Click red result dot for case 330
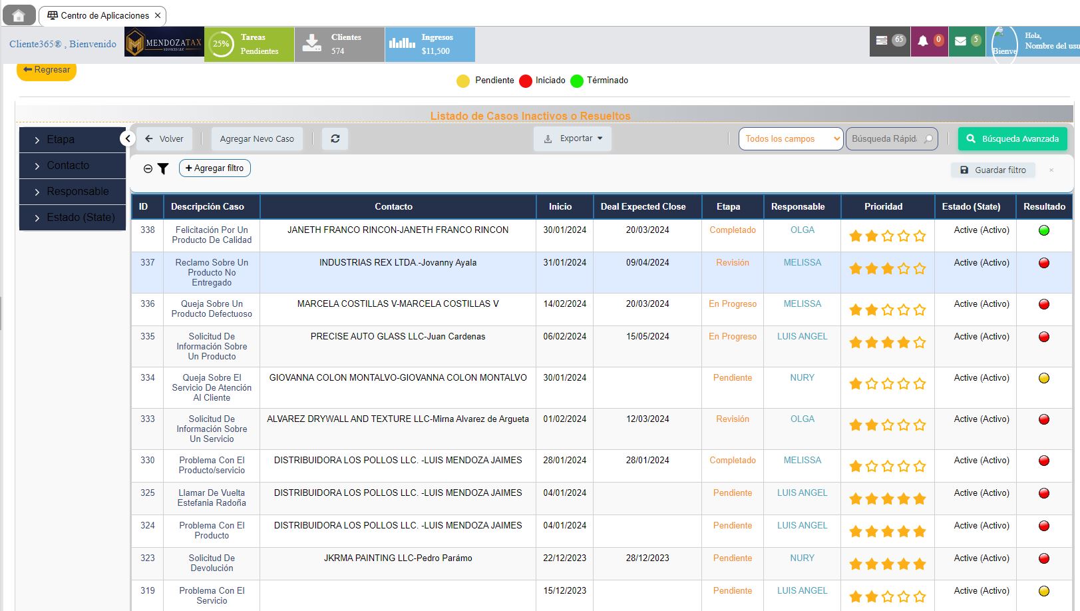The height and width of the screenshot is (611, 1080). pos(1044,461)
